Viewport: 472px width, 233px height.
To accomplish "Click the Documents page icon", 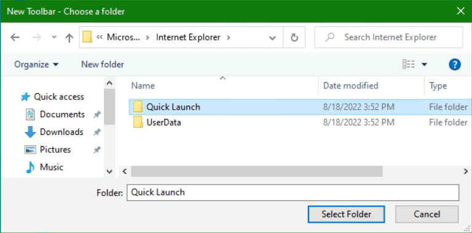I will pyautogui.click(x=30, y=115).
